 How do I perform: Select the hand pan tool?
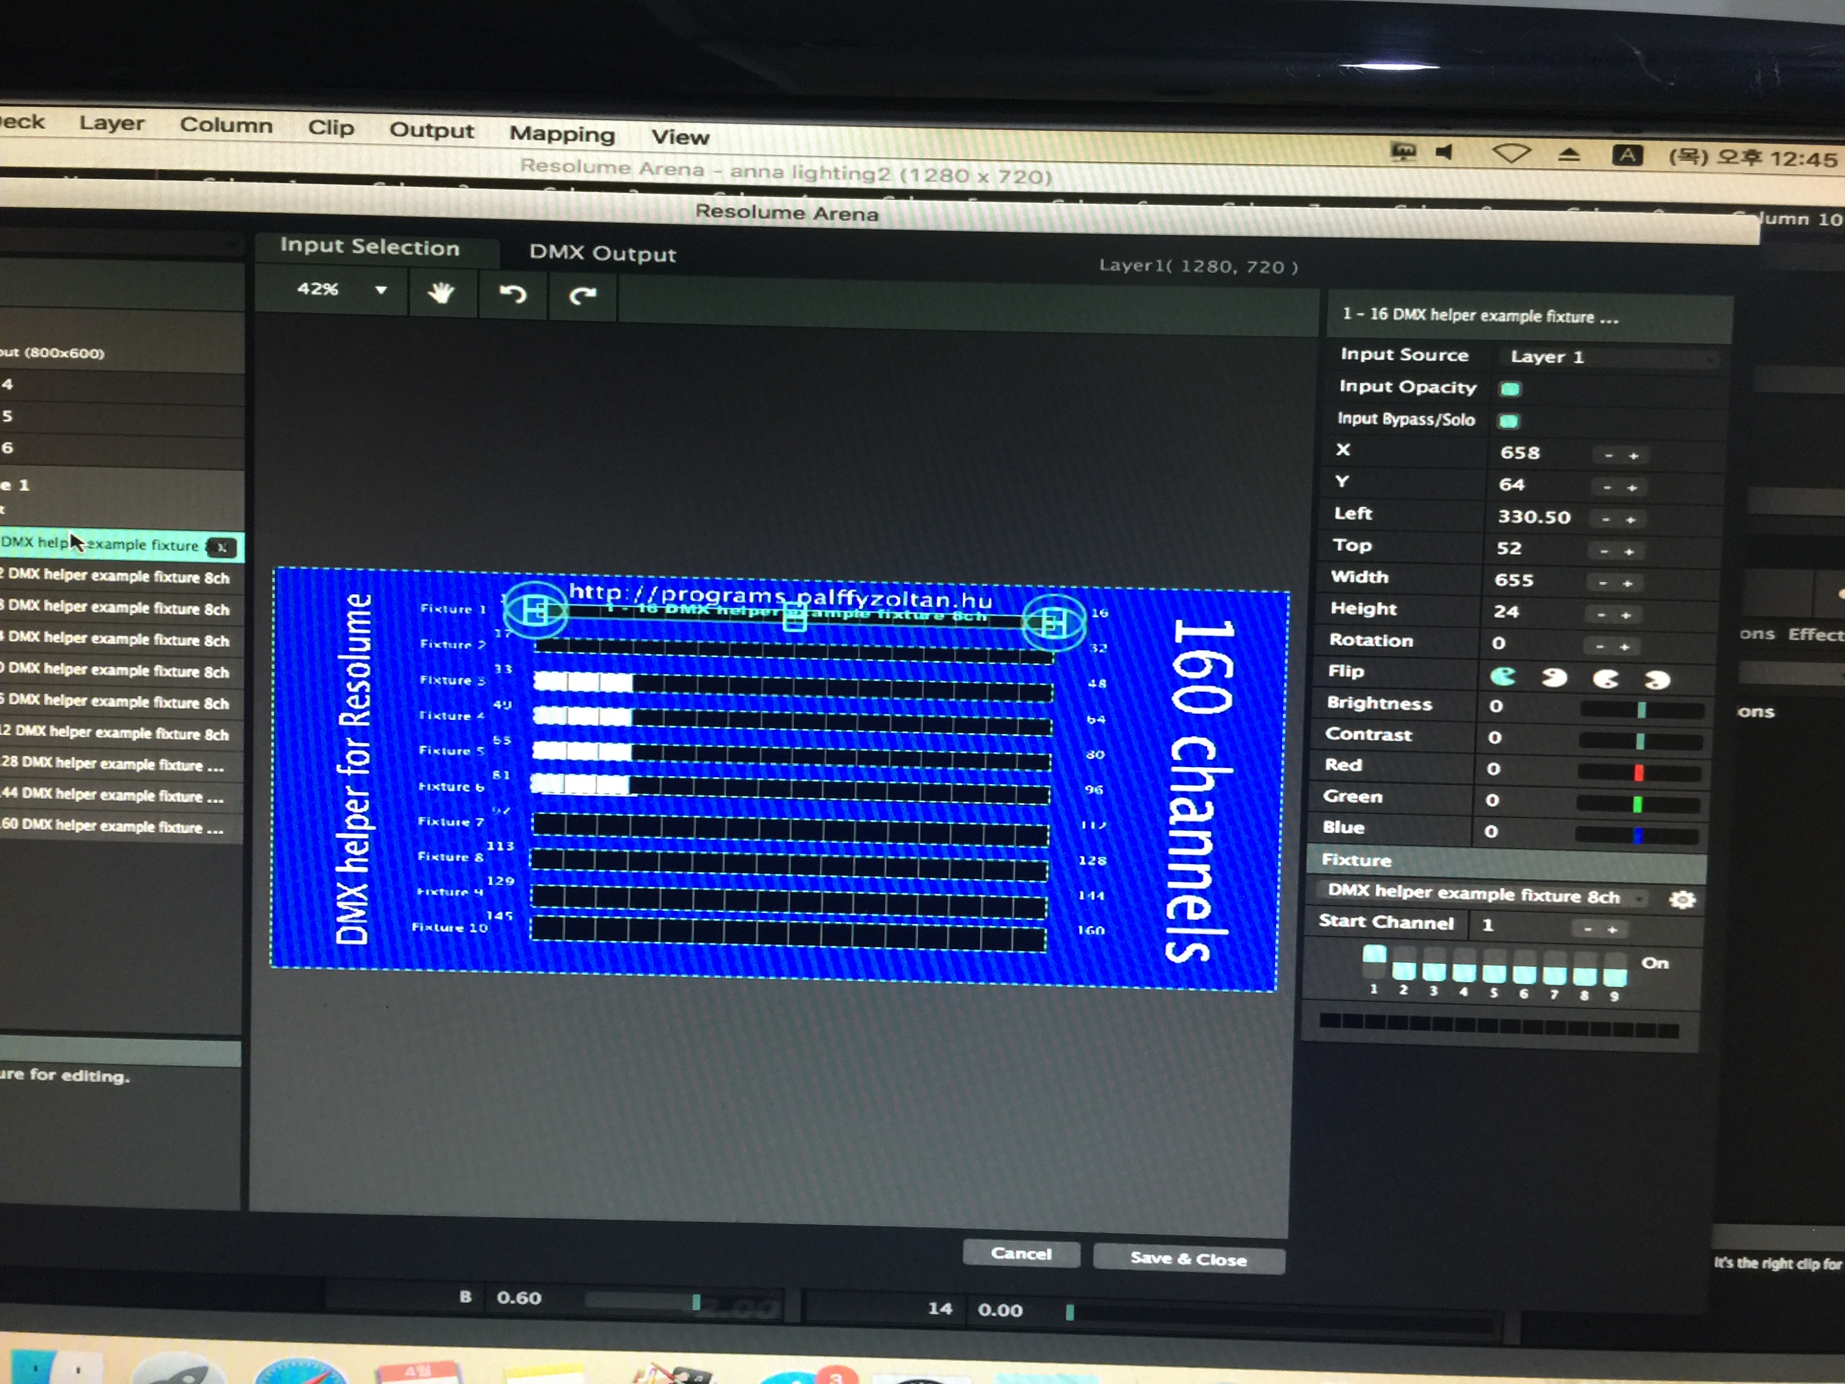click(440, 293)
